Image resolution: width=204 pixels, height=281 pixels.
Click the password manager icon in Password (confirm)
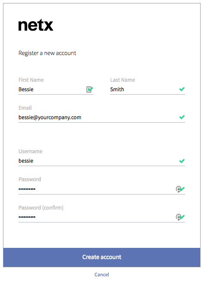pos(178,217)
